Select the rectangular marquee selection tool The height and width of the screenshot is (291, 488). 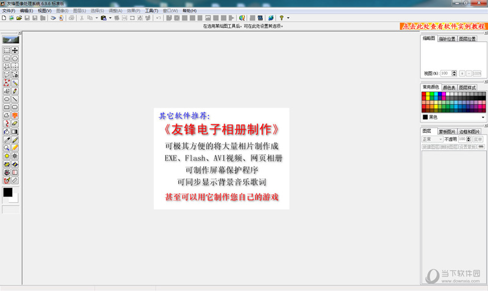click(7, 51)
